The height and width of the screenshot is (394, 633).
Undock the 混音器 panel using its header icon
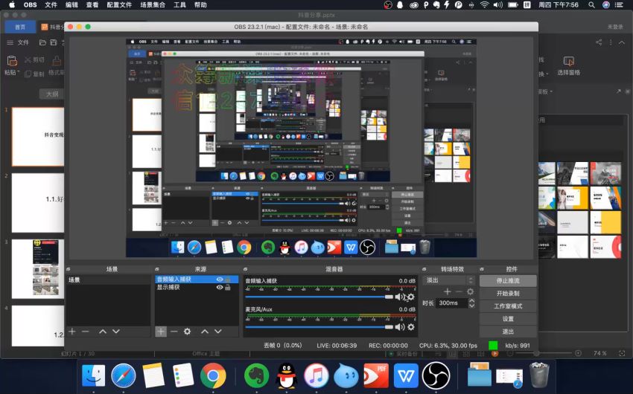(246, 269)
